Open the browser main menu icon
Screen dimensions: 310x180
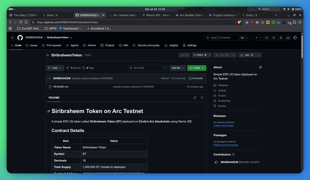tap(300, 22)
